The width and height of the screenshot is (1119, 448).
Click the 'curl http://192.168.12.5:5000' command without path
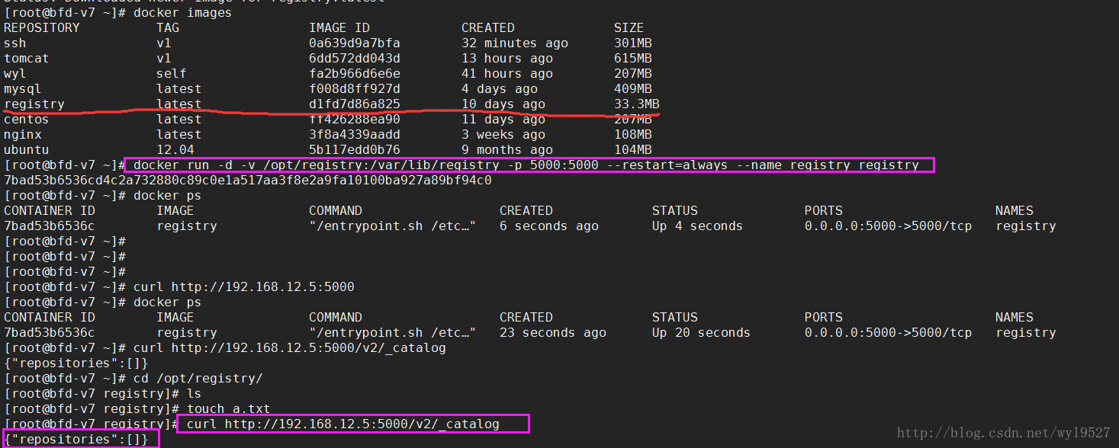tap(244, 286)
